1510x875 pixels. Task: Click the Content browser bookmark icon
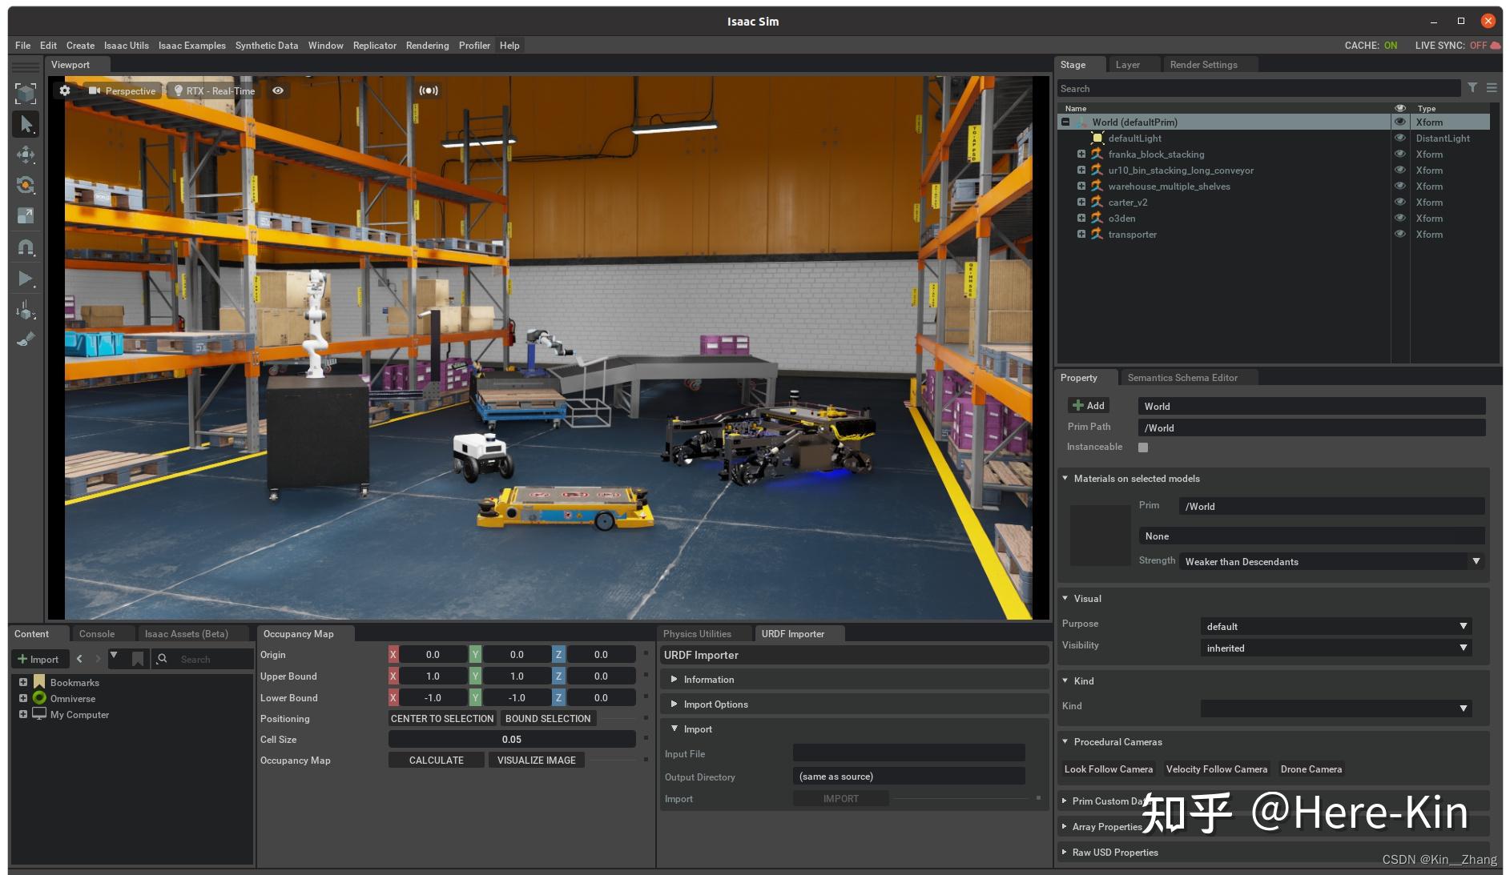[138, 659]
